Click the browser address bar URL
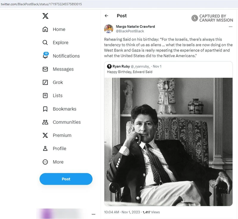Screen dimensions: 238x219 coord(41,4)
